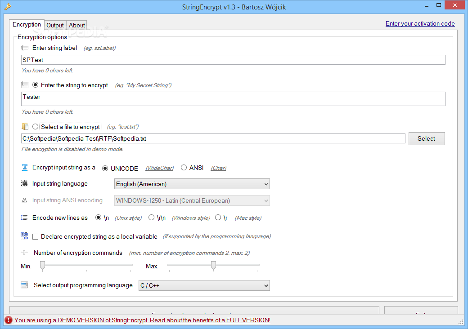Click the Min. encryption commands slider thumb
This screenshot has height=329, width=468.
[43, 265]
